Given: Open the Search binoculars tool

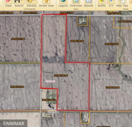Looking at the screenshot, I should pos(19,3).
